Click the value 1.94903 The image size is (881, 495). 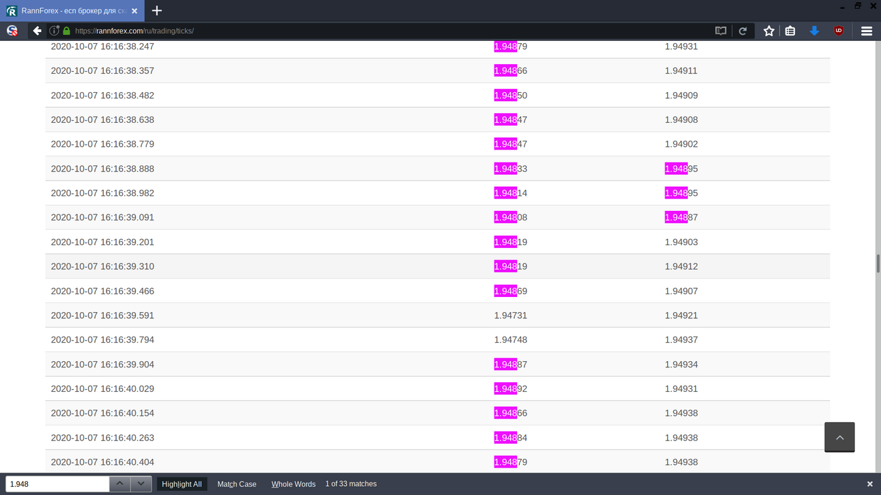682,242
